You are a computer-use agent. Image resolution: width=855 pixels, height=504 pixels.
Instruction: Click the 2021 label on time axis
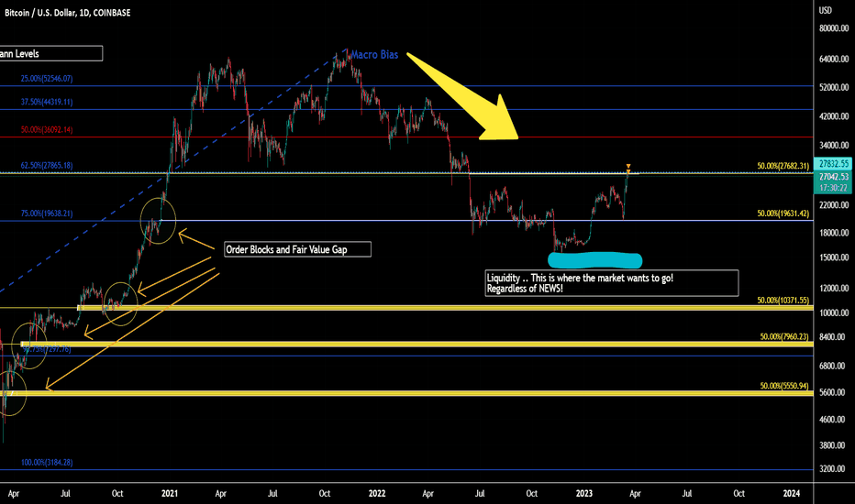point(170,493)
